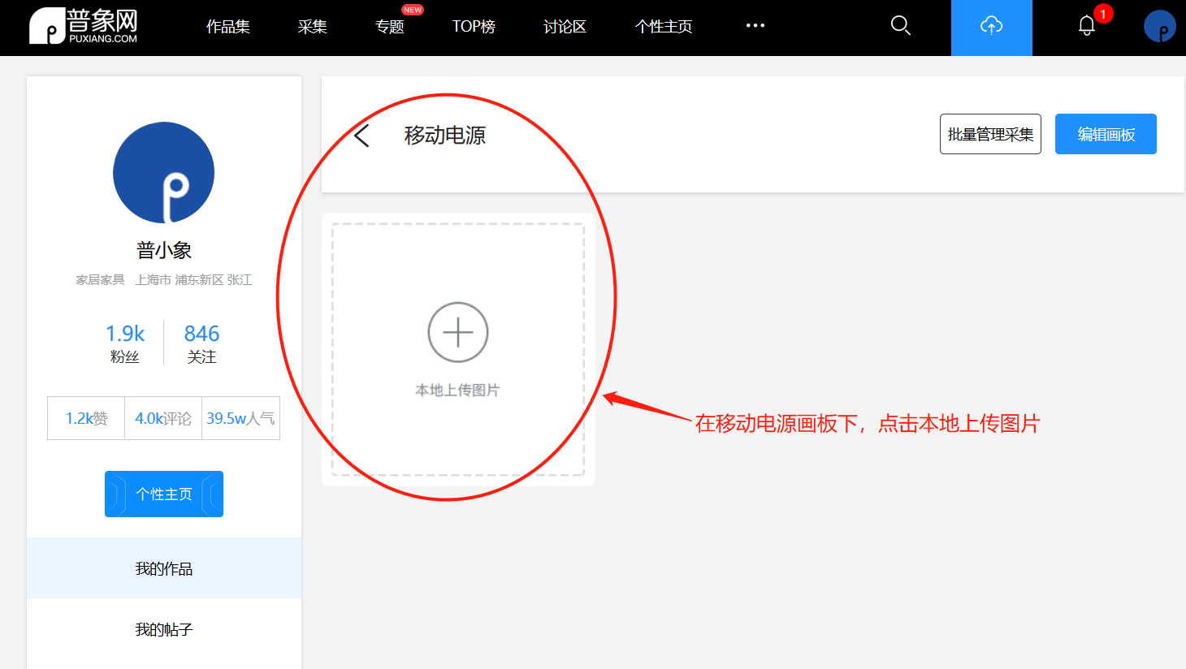Open the search function via magnifier icon
The width and height of the screenshot is (1186, 669).
click(900, 25)
